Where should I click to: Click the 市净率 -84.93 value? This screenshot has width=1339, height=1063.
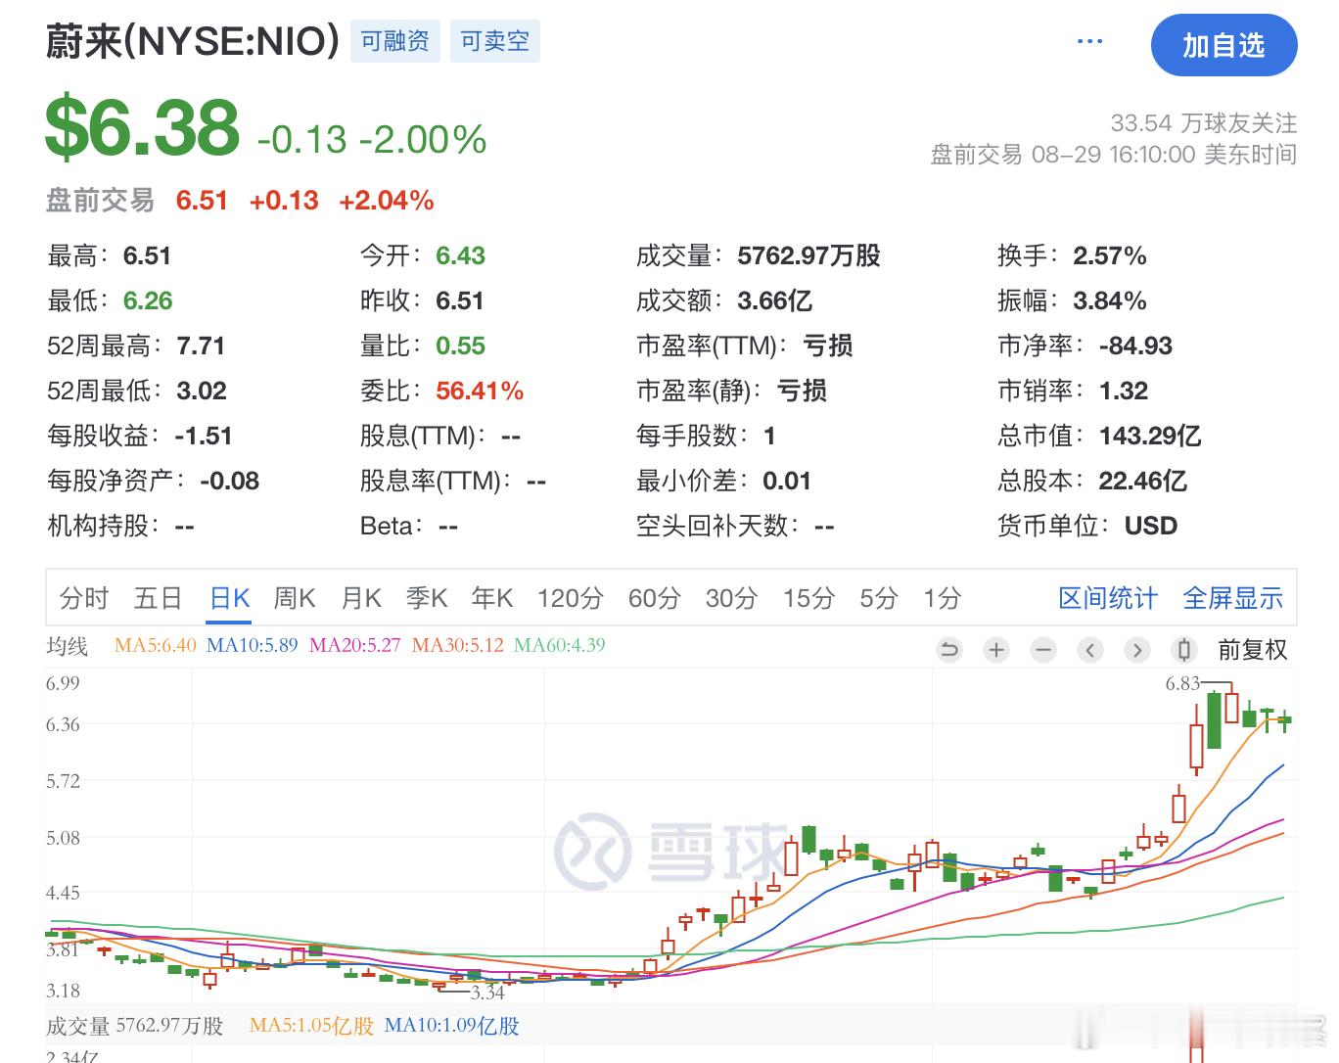pyautogui.click(x=1135, y=347)
